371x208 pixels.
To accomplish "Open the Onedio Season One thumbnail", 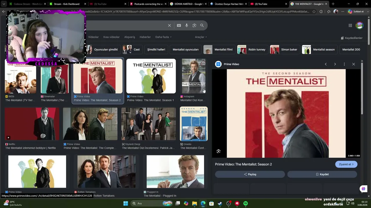I will click(194, 124).
